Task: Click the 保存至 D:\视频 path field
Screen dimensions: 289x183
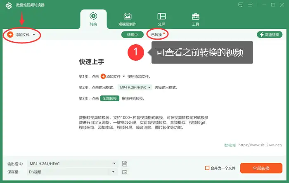Action: click(x=68, y=172)
